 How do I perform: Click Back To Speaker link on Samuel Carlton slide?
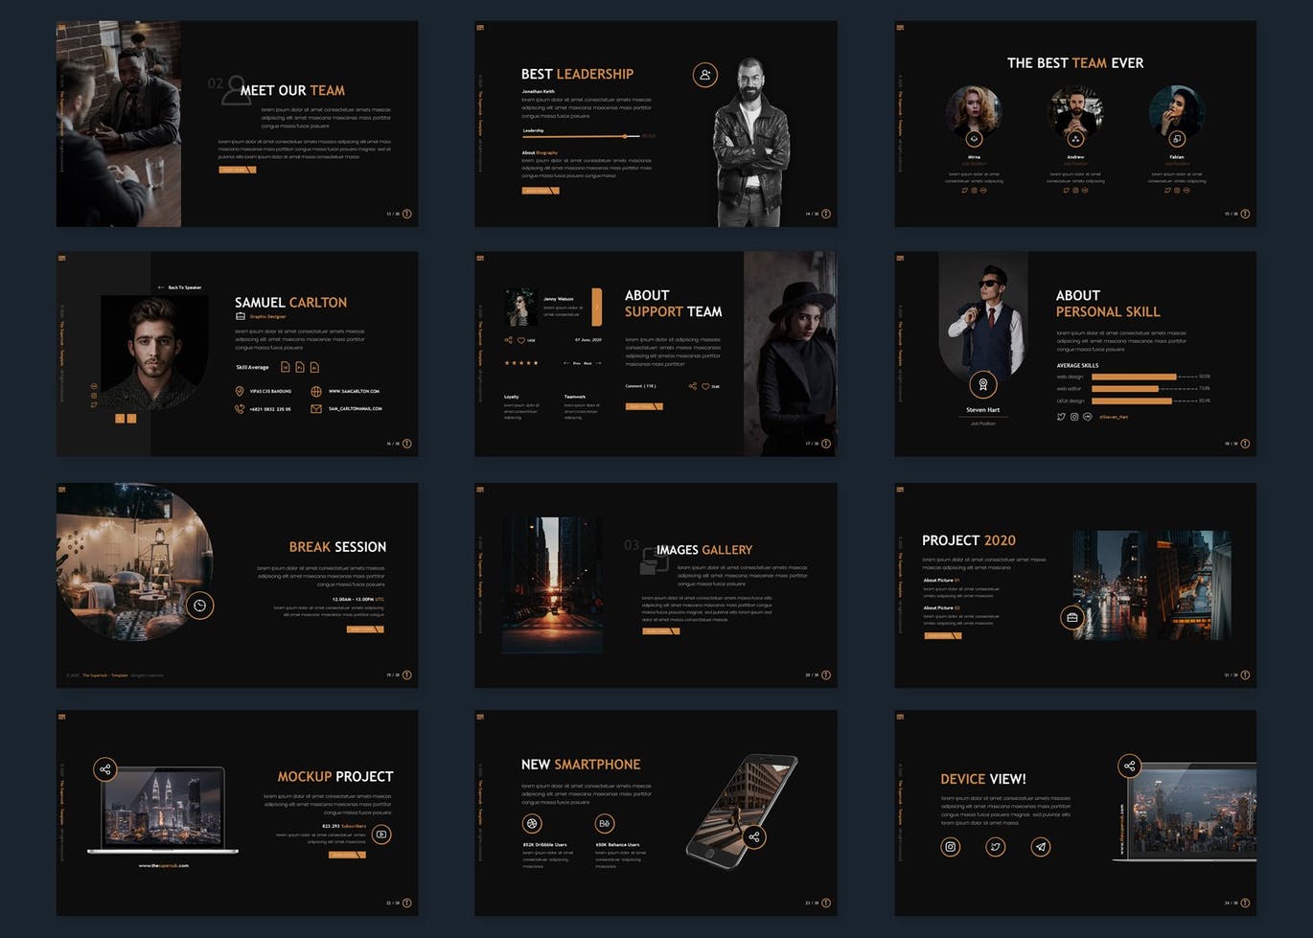pyautogui.click(x=180, y=287)
